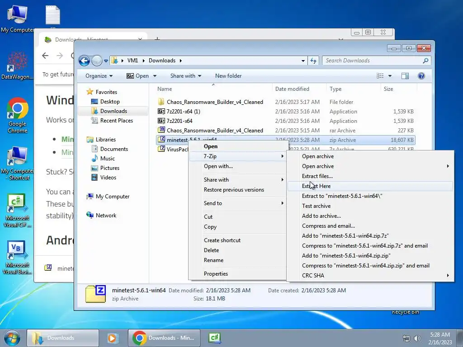Select the VirusPack 7z archive icon
Viewport: 463px width, 347px height.
click(x=161, y=149)
